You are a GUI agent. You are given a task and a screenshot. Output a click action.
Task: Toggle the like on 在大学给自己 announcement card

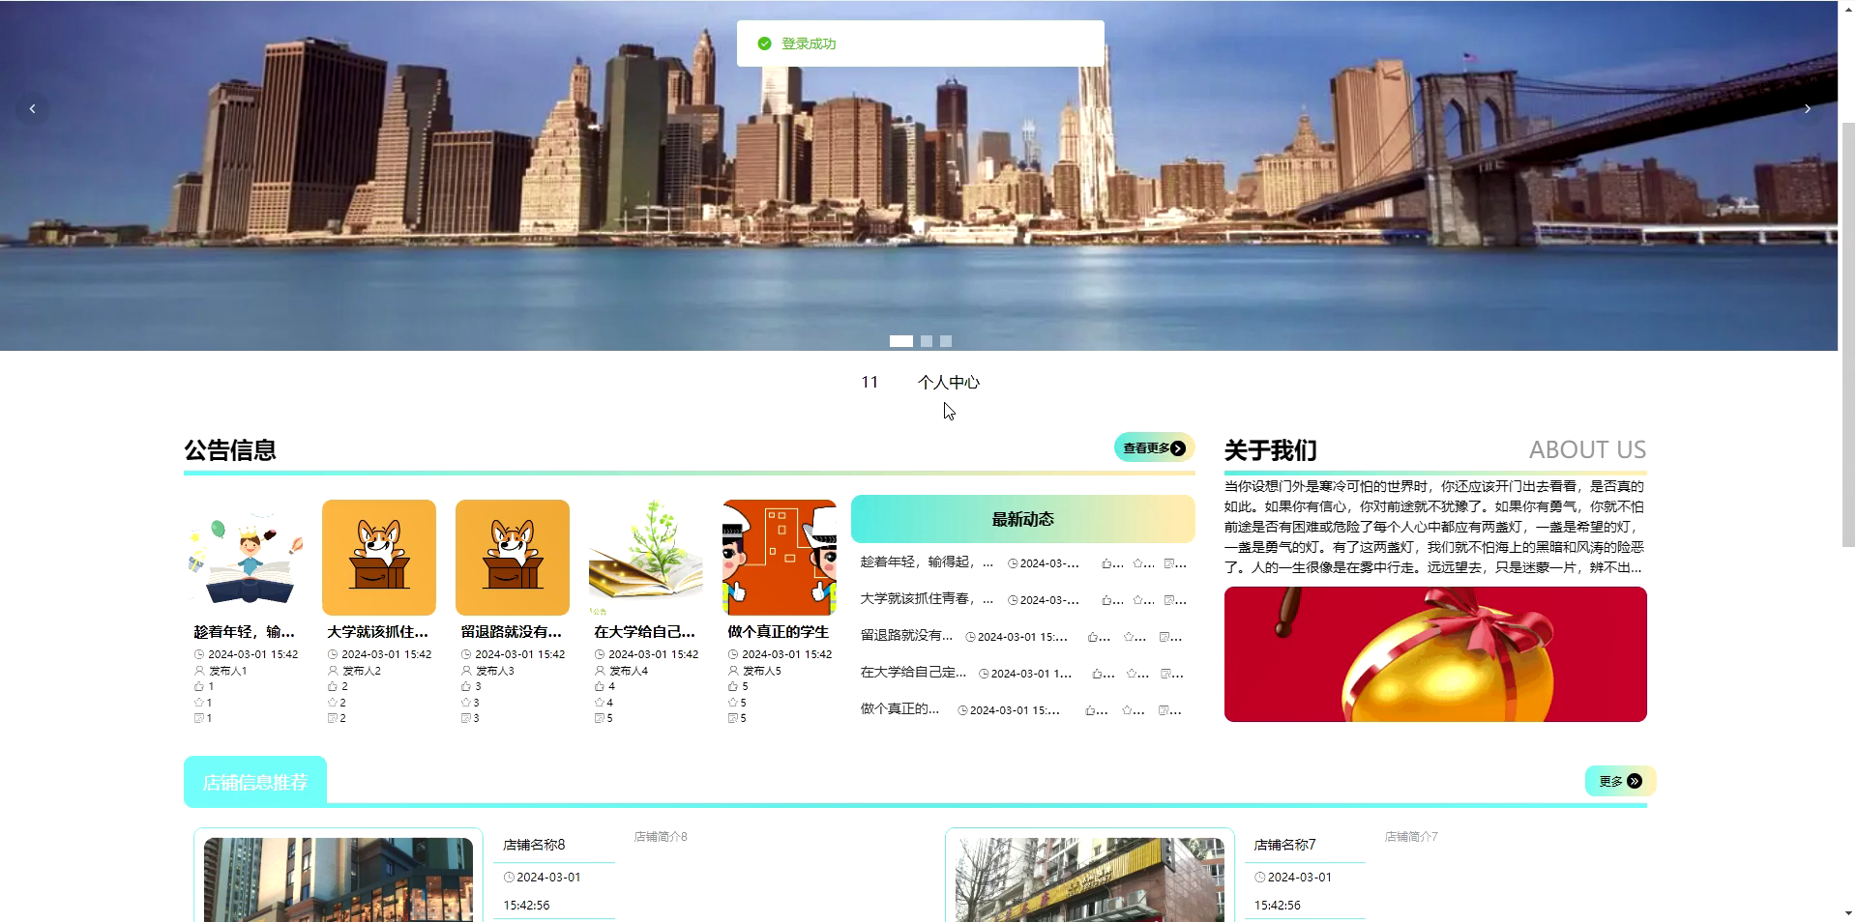click(599, 686)
